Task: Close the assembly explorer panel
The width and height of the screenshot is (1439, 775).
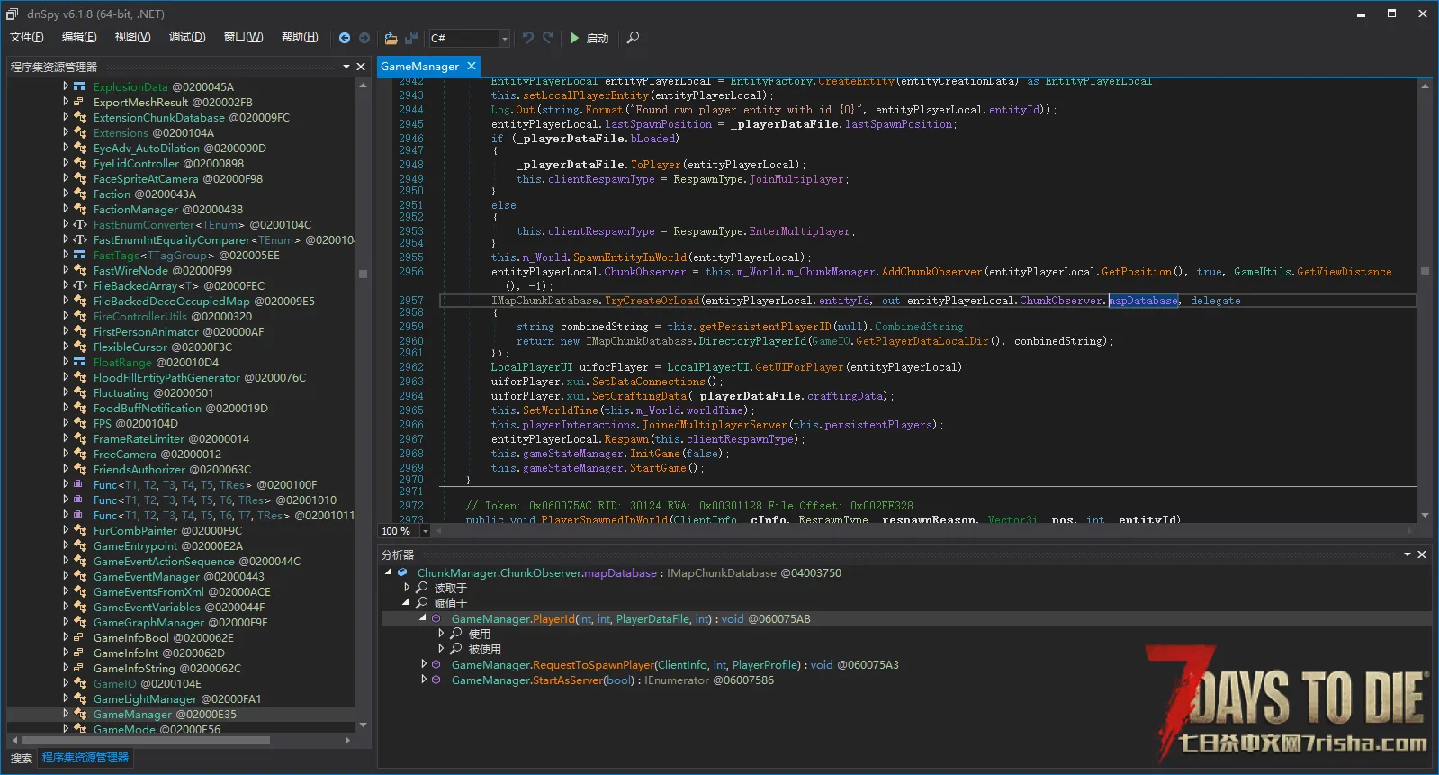Action: tap(361, 67)
